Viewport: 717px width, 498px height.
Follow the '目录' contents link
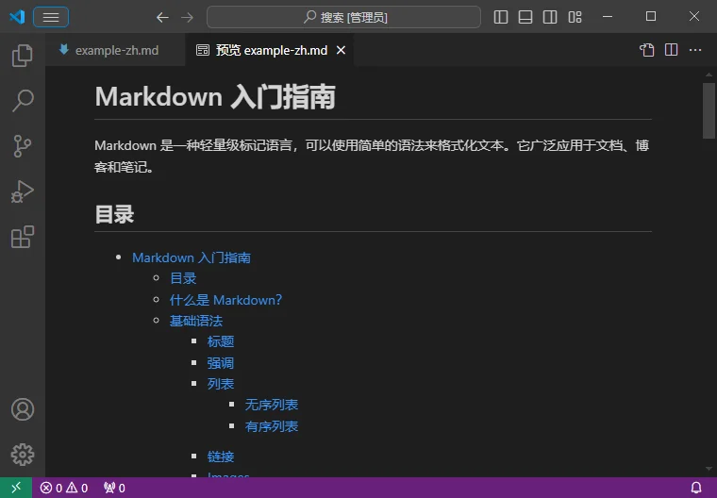tap(183, 278)
